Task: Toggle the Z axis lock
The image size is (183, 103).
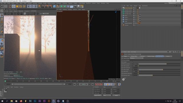Action: point(35,6)
